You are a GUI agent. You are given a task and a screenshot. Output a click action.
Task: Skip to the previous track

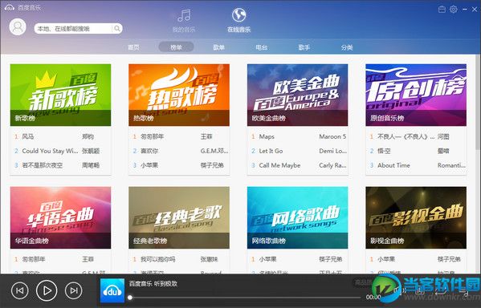[19, 290]
